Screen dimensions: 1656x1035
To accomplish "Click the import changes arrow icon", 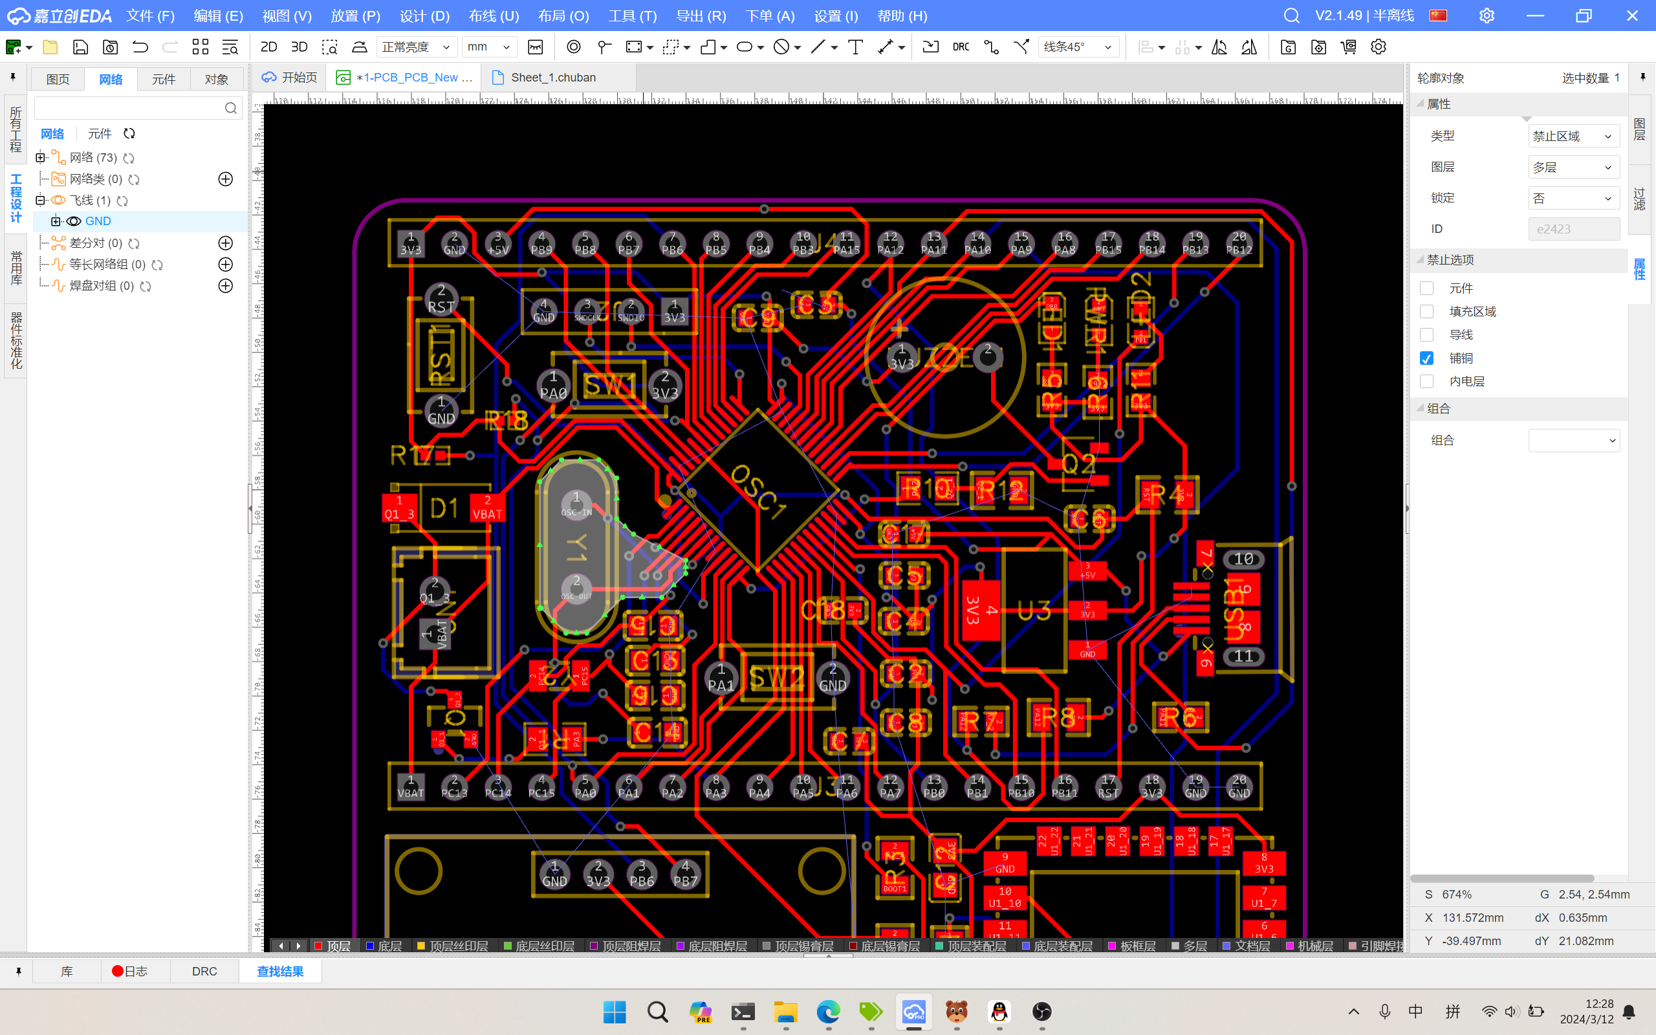I will click(931, 47).
